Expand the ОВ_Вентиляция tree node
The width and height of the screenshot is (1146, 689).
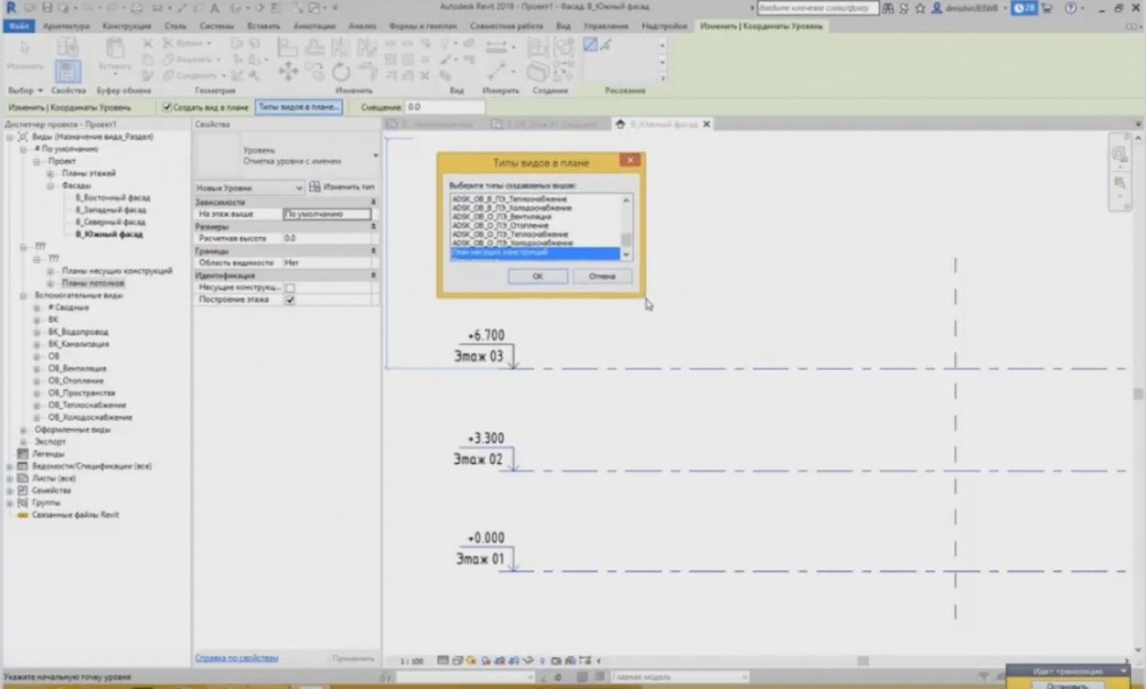point(37,369)
